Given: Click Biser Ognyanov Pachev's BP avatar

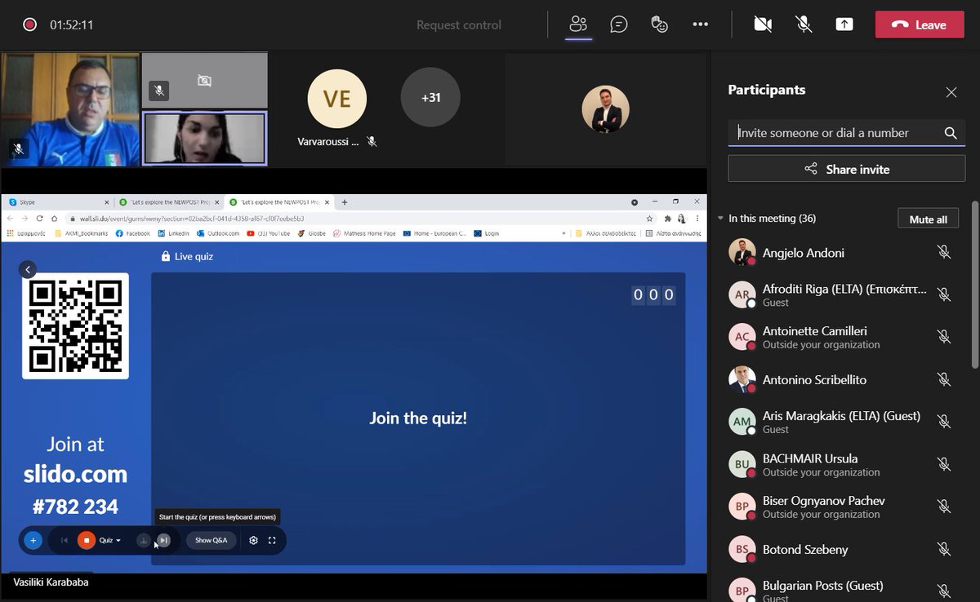Looking at the screenshot, I should tap(742, 507).
